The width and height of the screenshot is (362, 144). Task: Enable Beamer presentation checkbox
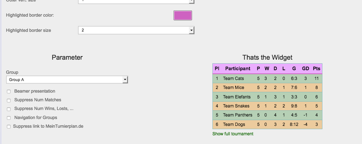(9, 92)
